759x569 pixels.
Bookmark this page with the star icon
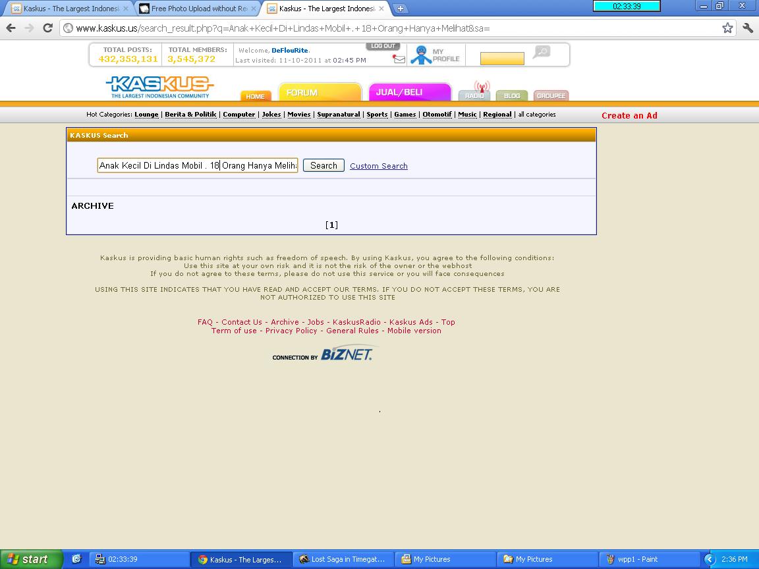pyautogui.click(x=727, y=28)
